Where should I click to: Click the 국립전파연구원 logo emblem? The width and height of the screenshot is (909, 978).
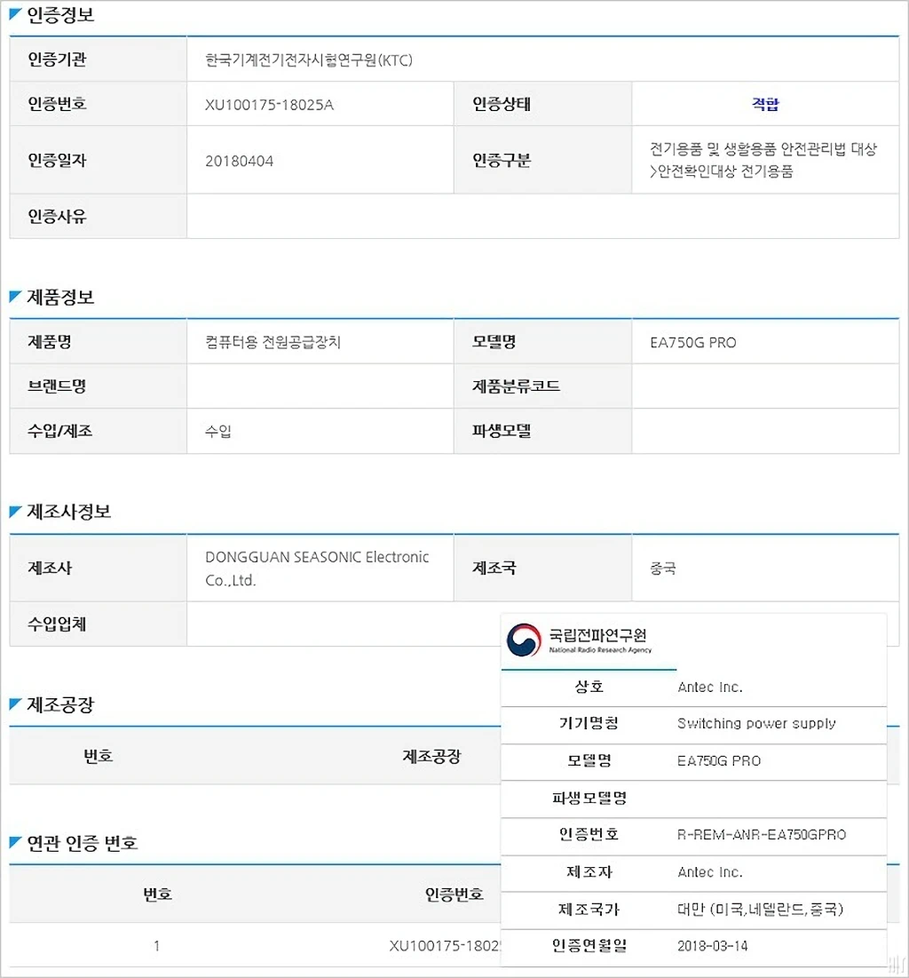click(x=524, y=640)
